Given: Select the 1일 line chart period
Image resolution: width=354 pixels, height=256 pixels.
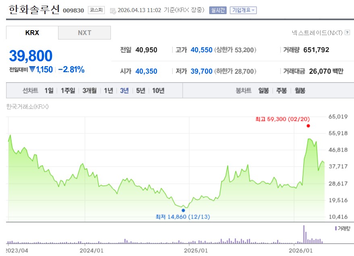Looking at the screenshot, I should (49, 91).
